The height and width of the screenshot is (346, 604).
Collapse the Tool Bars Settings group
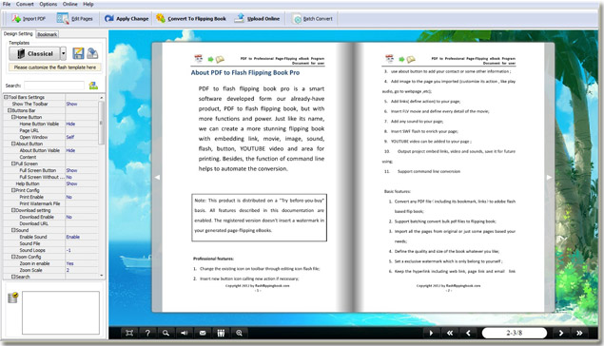(6, 97)
